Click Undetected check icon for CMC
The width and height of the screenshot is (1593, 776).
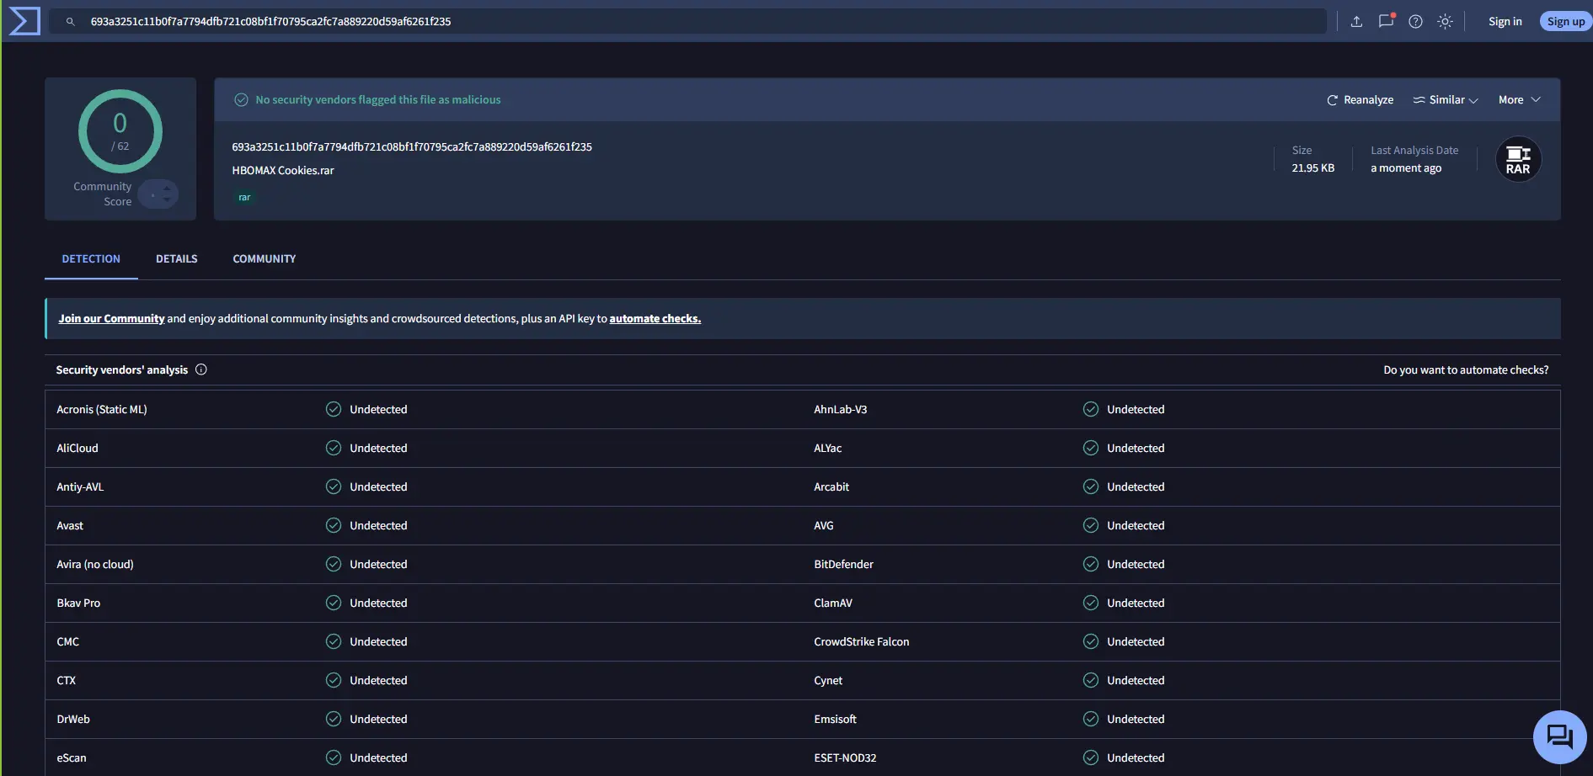click(x=334, y=642)
